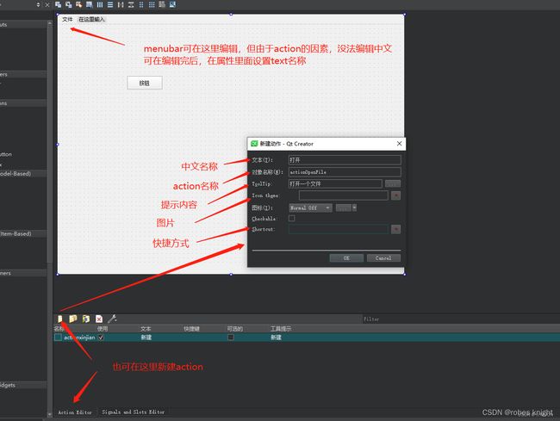Open the Normal Off icon state dropdown
The image size is (560, 421).
[x=310, y=207]
